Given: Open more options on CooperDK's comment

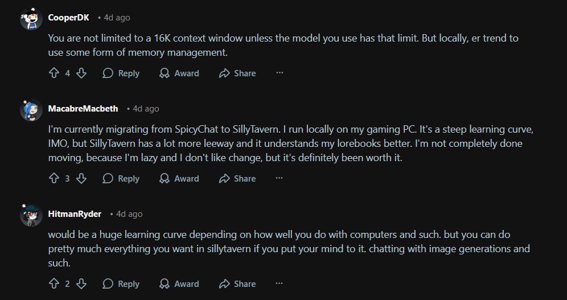Looking at the screenshot, I should (x=280, y=73).
